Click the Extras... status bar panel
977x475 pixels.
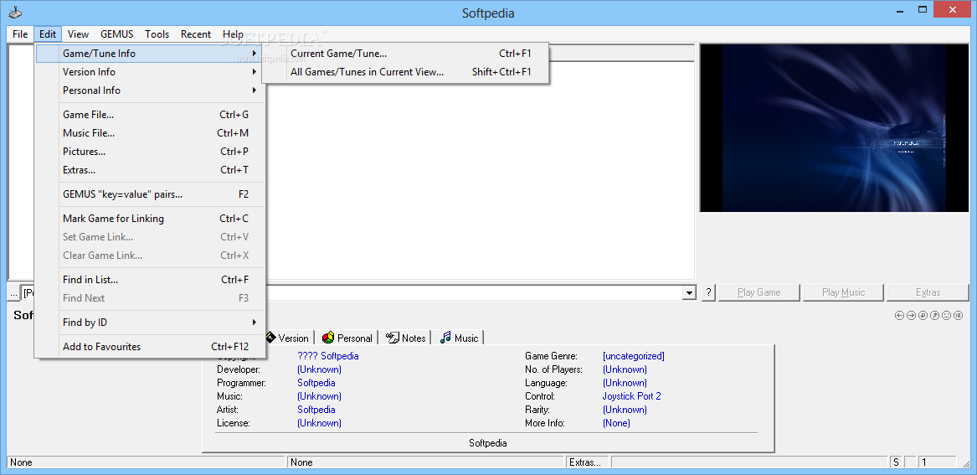(x=588, y=462)
